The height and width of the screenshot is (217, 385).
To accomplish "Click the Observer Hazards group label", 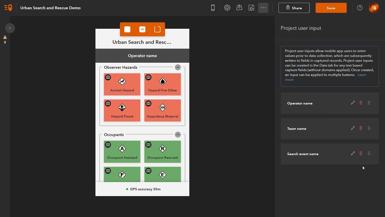I will 121,67.
